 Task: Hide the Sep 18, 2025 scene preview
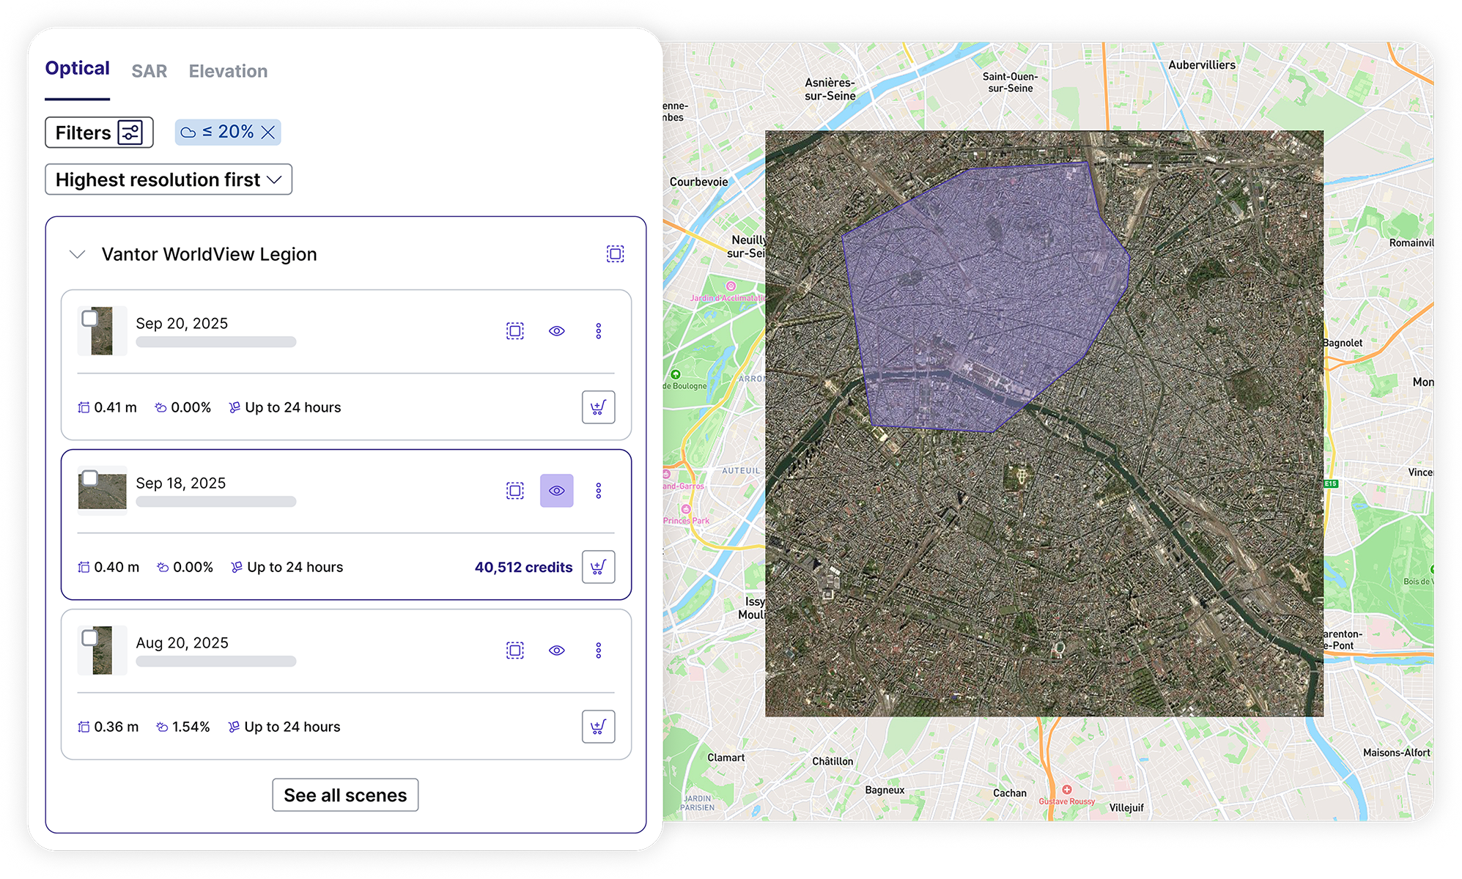pyautogui.click(x=557, y=491)
